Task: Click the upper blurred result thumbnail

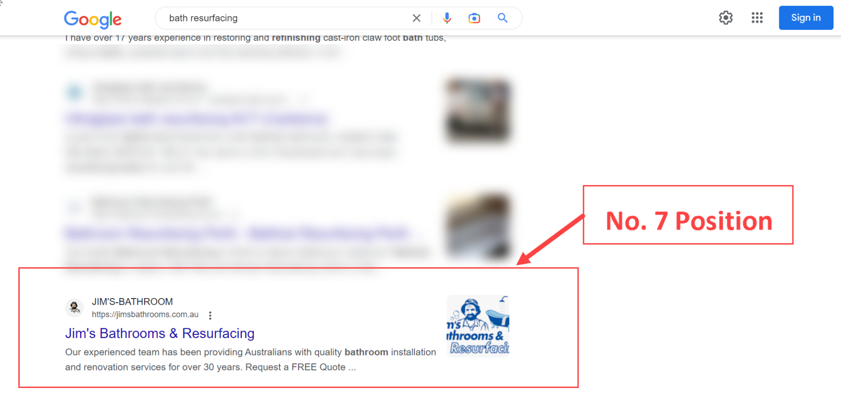Action: 478,110
